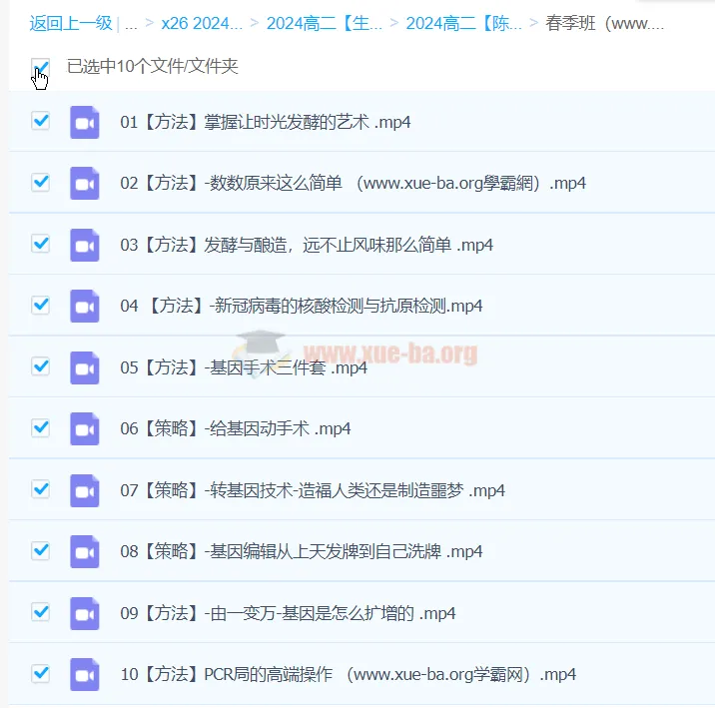The height and width of the screenshot is (708, 715).
Task: Click the video icon for file 06 给基因动手术
Action: [85, 428]
